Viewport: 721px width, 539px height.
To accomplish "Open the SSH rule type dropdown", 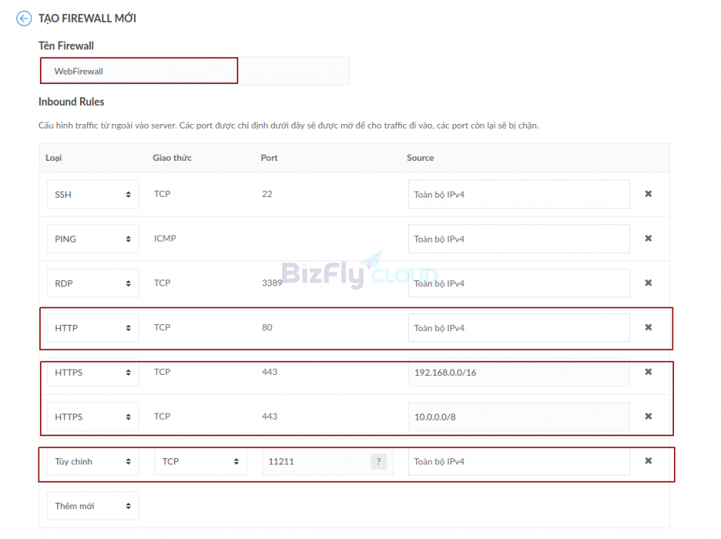I will point(93,195).
